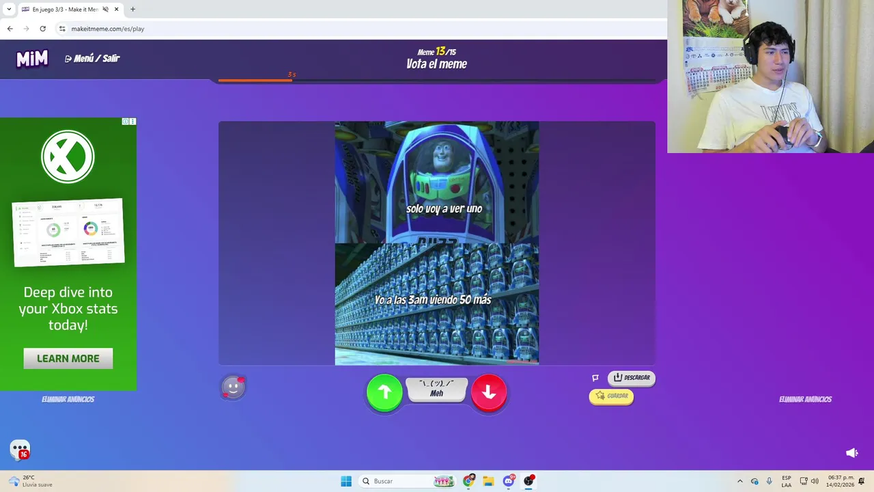Open the weather widget showing 26°C
The image size is (874, 492).
[31, 481]
